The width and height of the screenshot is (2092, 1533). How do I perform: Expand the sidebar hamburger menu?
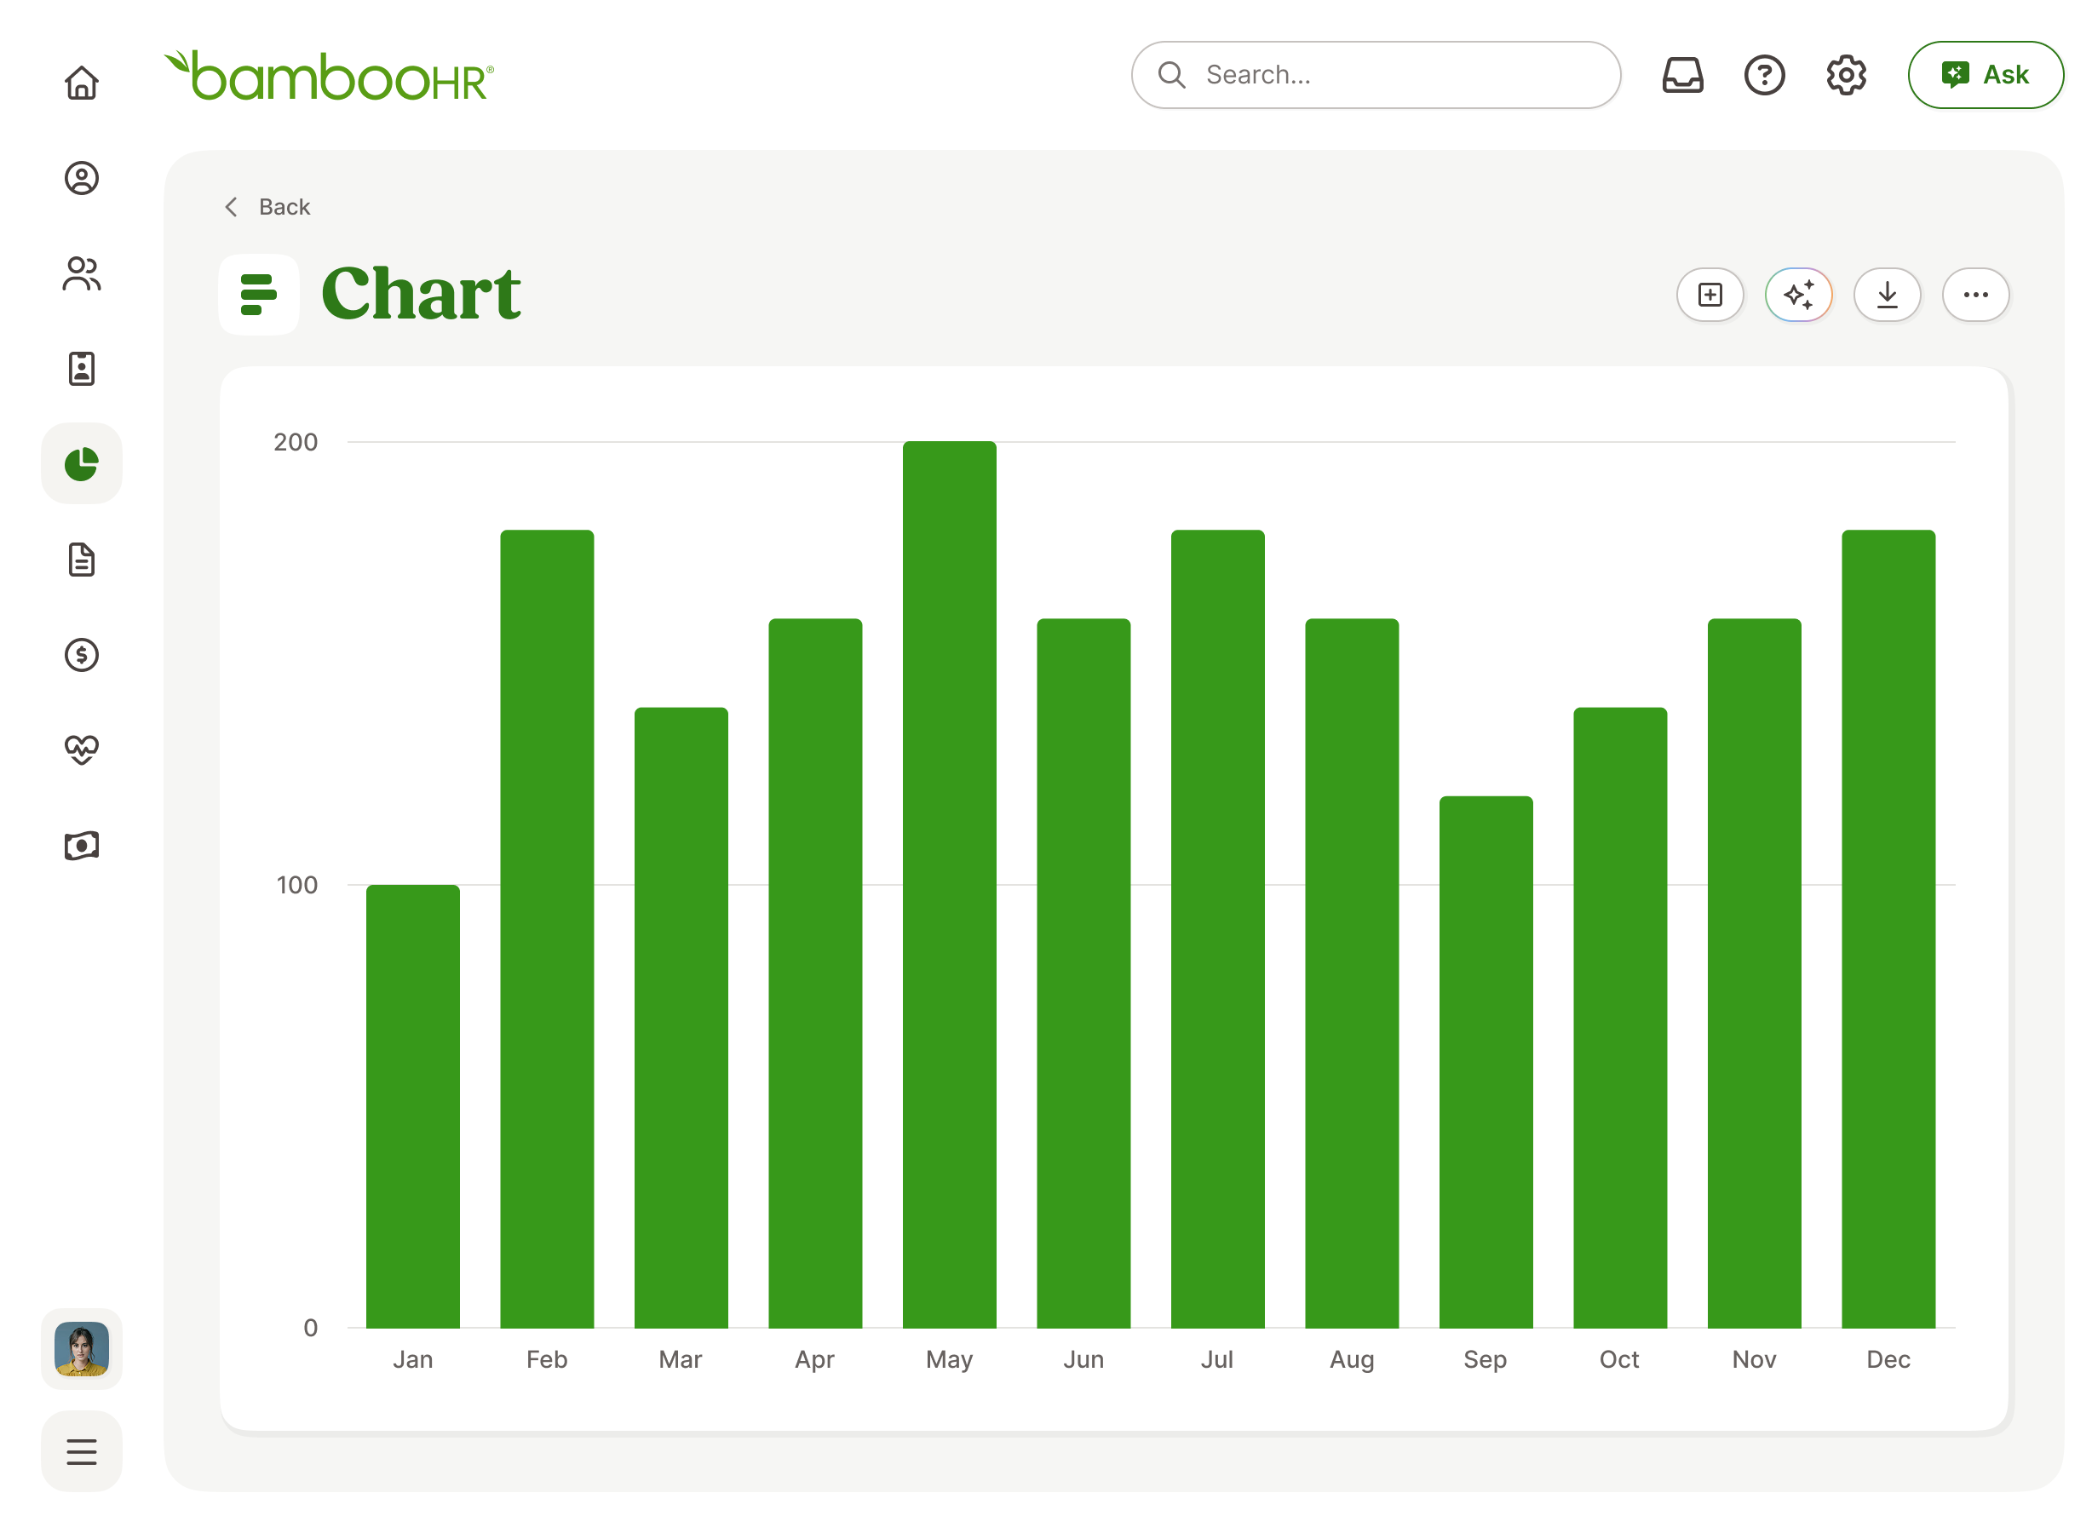point(82,1452)
